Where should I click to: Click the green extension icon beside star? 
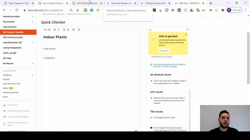tap(86, 10)
